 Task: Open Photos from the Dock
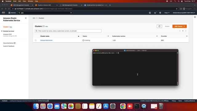click(x=71, y=106)
